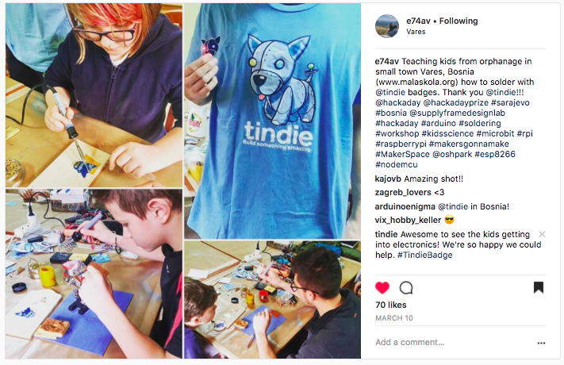Open the #TindieBadge hashtag
The width and height of the screenshot is (564, 365).
[425, 255]
